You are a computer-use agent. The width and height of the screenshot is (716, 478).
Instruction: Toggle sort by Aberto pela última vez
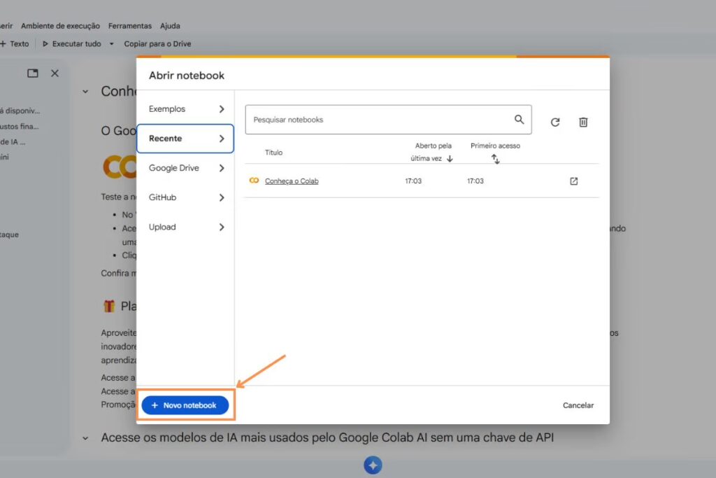point(449,159)
